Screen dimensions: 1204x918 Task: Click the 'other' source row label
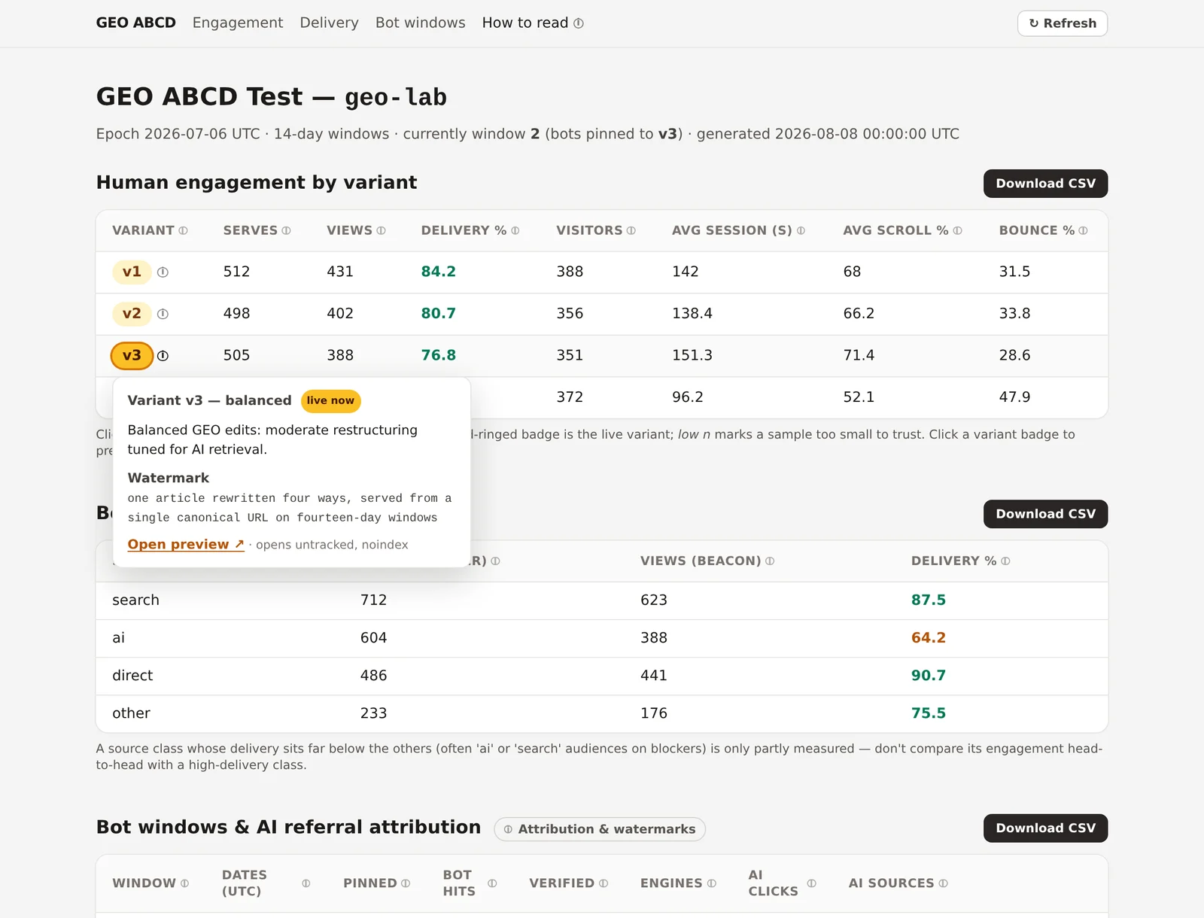(x=131, y=713)
